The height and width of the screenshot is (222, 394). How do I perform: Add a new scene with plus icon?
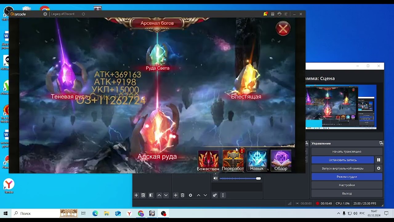(136, 195)
